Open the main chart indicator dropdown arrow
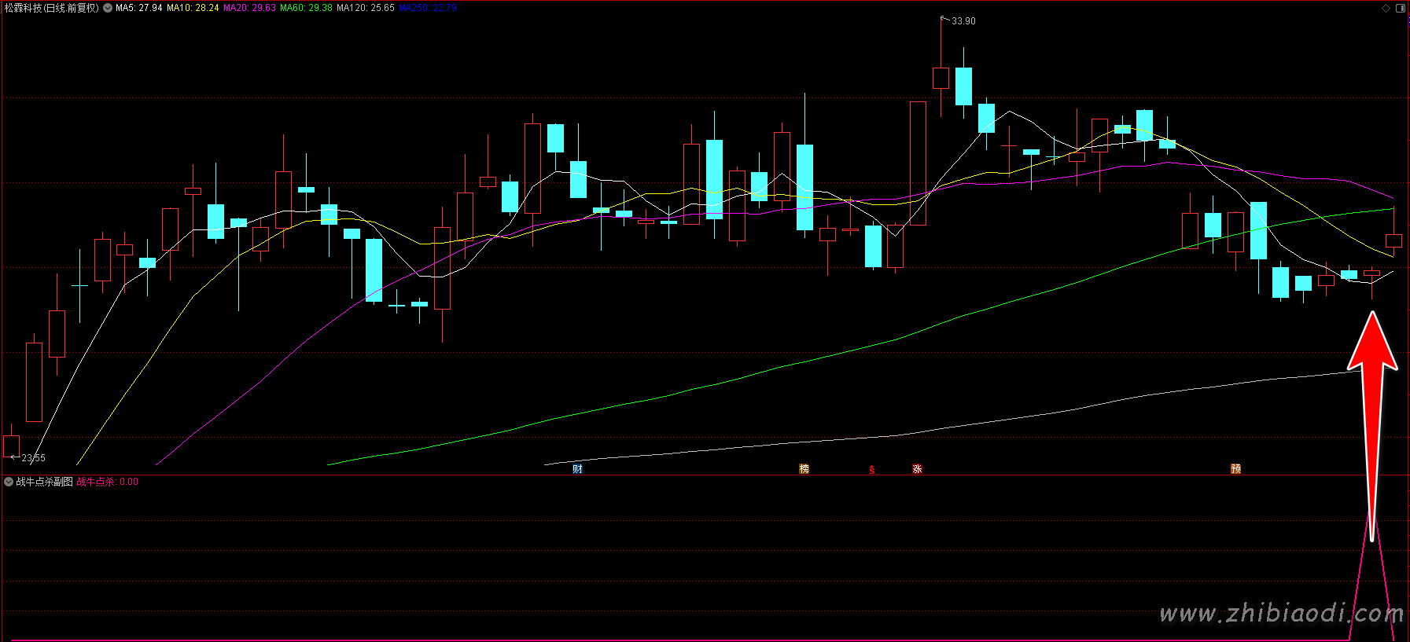This screenshot has height=642, width=1410. (x=108, y=8)
